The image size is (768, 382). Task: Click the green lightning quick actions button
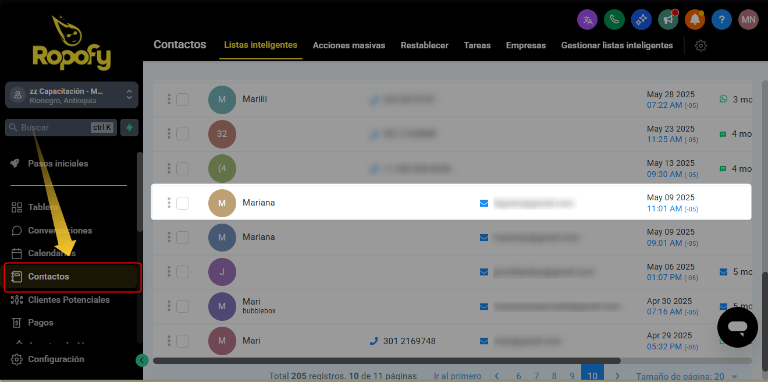[129, 128]
